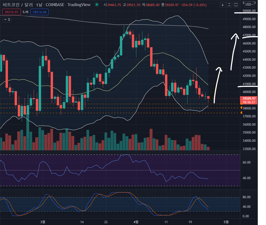Screen dimensions: 266x225
Task: Click the 비트코인 / 달러 symbol title
Action: point(18,5)
